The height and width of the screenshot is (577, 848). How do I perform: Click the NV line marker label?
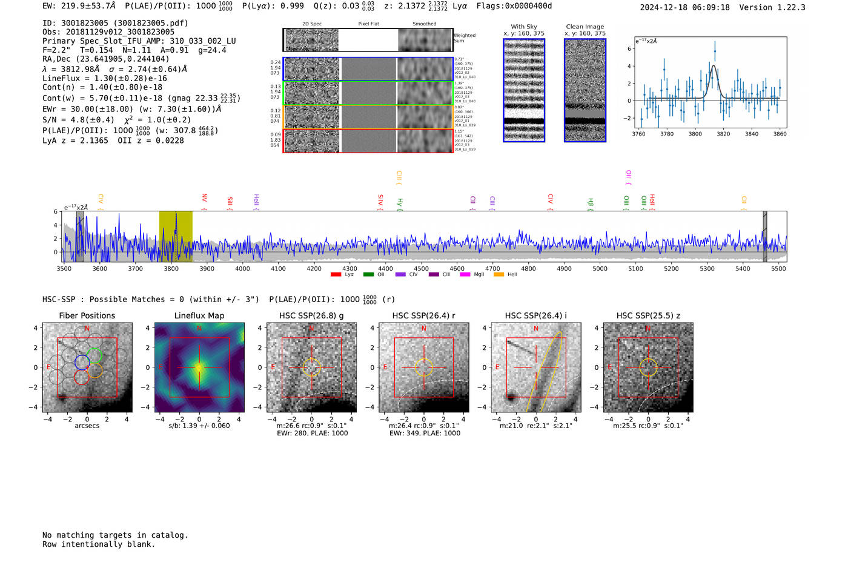[x=205, y=201]
